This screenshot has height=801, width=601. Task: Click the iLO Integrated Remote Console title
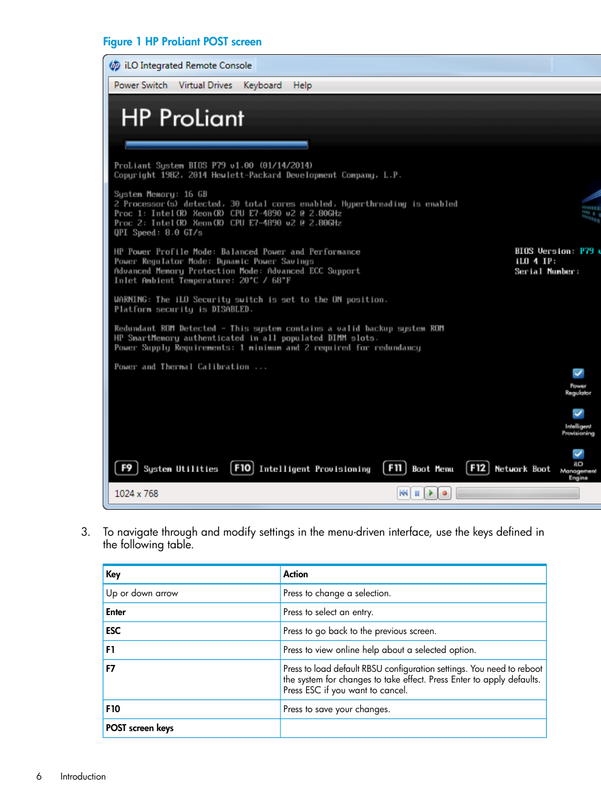point(188,66)
